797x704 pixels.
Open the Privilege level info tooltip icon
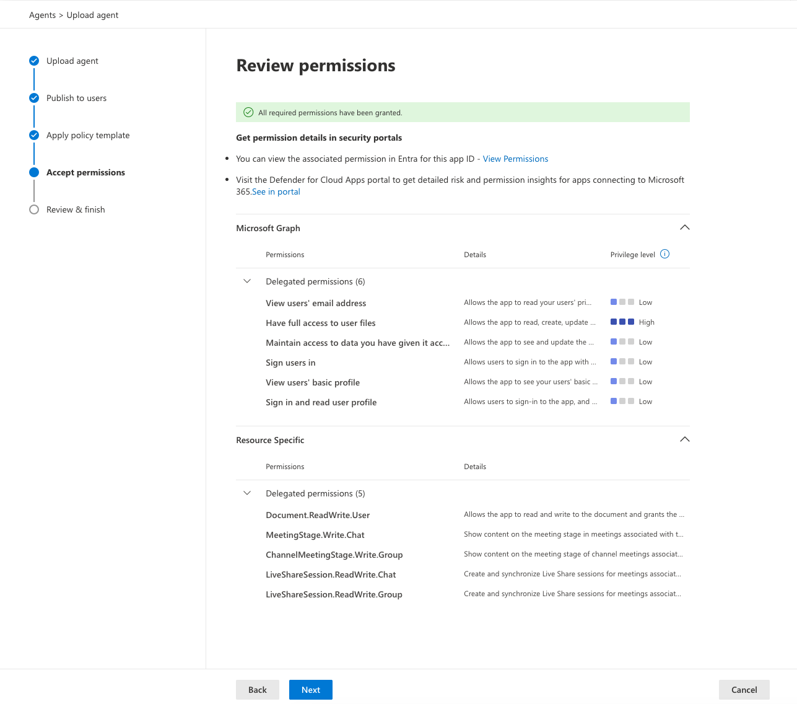(x=664, y=253)
